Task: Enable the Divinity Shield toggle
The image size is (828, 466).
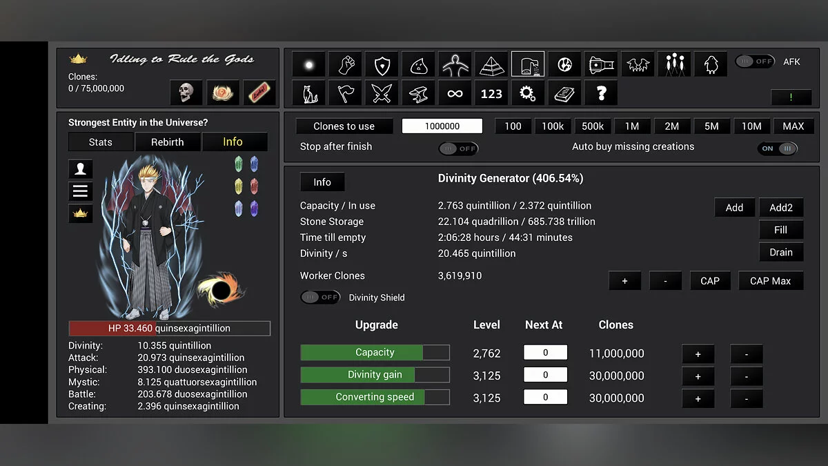Action: click(320, 297)
